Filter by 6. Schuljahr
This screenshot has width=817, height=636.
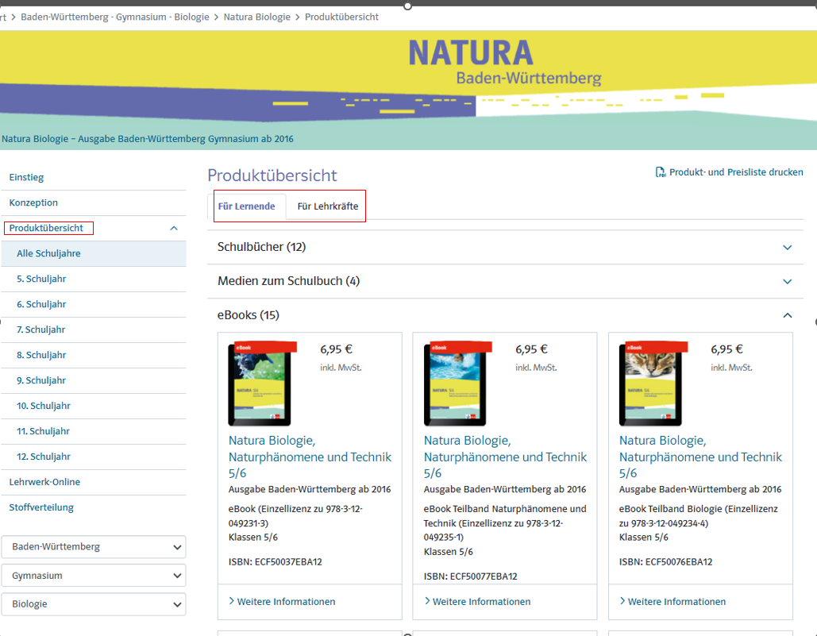[x=94, y=304]
